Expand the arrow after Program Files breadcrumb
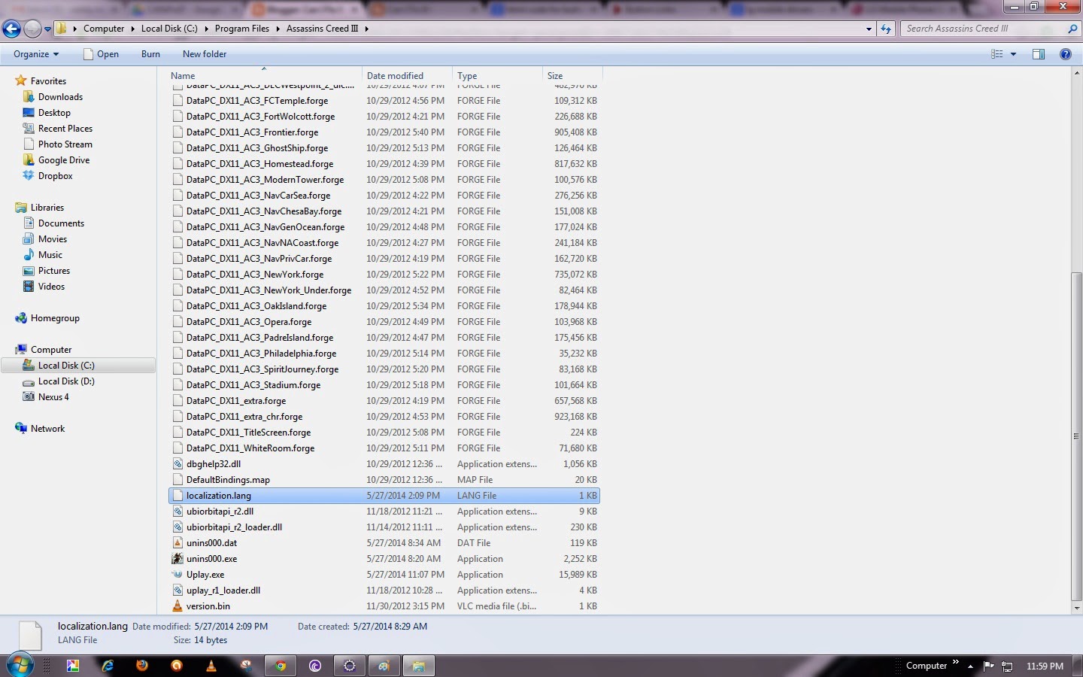The image size is (1083, 677). point(278,29)
